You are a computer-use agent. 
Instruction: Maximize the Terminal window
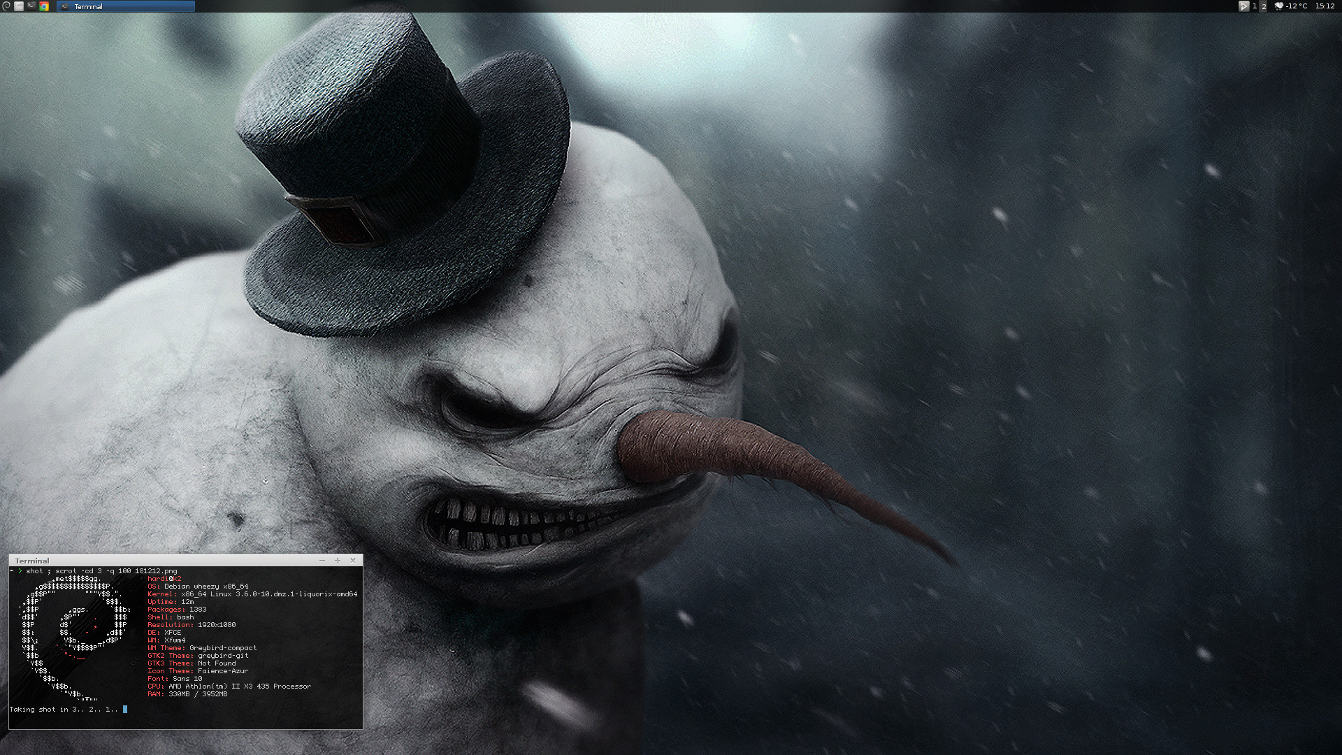click(x=338, y=561)
